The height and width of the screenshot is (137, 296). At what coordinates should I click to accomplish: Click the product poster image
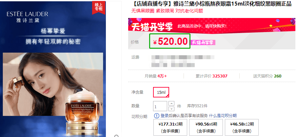tap(53, 69)
